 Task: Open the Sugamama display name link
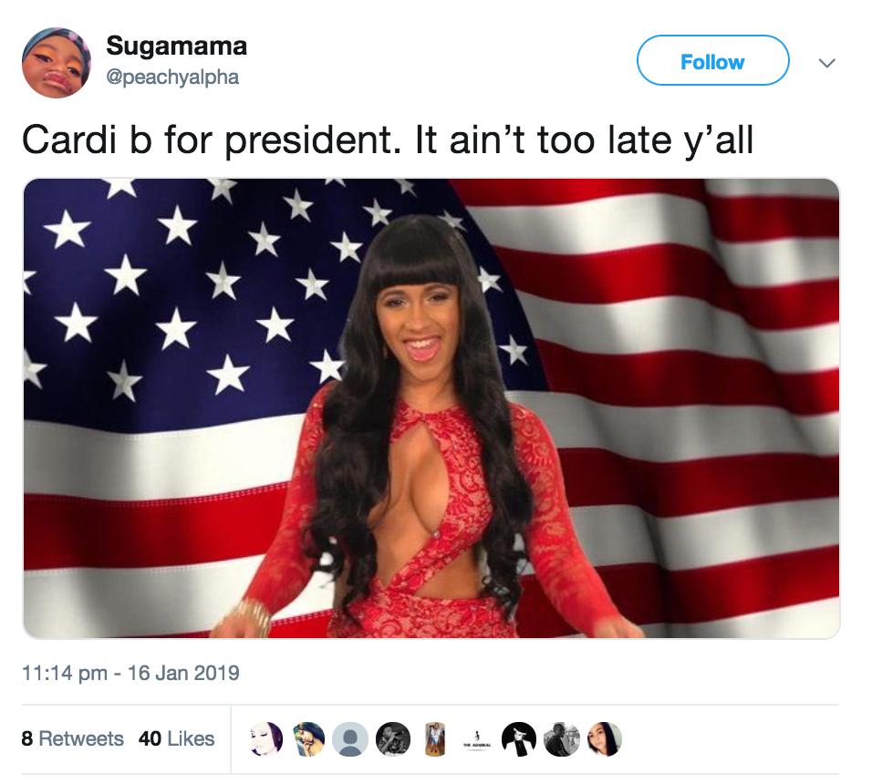(x=176, y=46)
